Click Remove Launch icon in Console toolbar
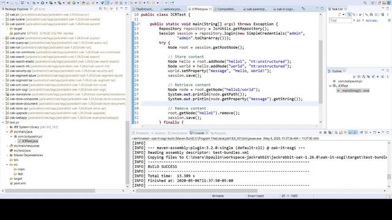The width and height of the screenshot is (392, 220). click(x=325, y=133)
